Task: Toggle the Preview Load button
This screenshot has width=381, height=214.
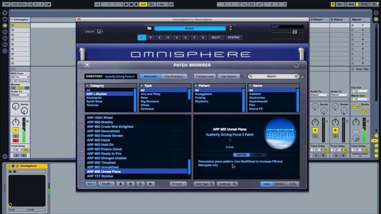Action: pyautogui.click(x=205, y=77)
